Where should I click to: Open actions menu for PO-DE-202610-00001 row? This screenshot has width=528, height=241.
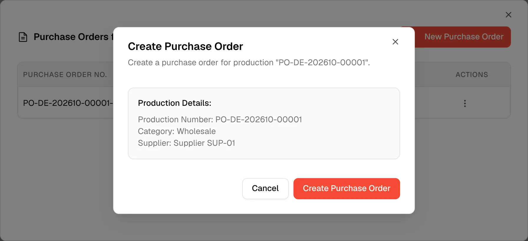click(465, 103)
